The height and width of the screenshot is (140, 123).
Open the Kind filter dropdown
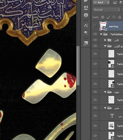pyautogui.click(x=101, y=2)
